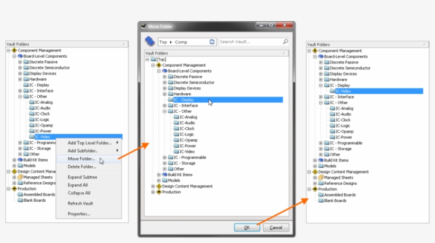Click IC-Video folder icon in right panel
The width and height of the screenshot is (435, 243).
tap(333, 91)
